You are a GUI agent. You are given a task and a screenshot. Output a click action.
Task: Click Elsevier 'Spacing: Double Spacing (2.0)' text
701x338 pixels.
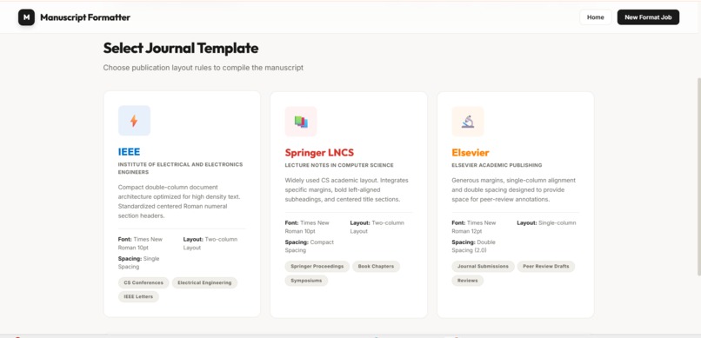click(473, 246)
